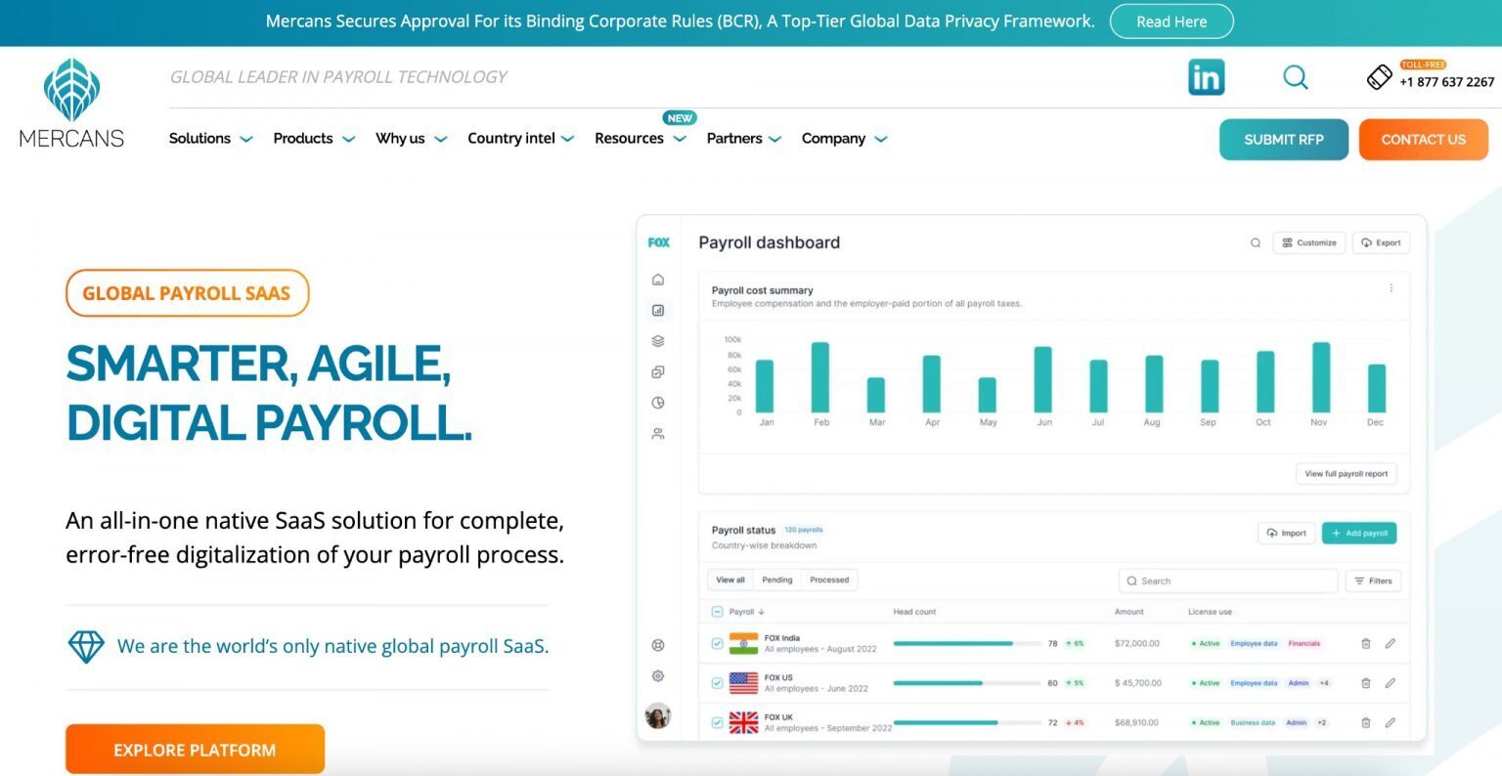Click the Export dashboard button
Screen dimensions: 1502x776
(x=1381, y=242)
